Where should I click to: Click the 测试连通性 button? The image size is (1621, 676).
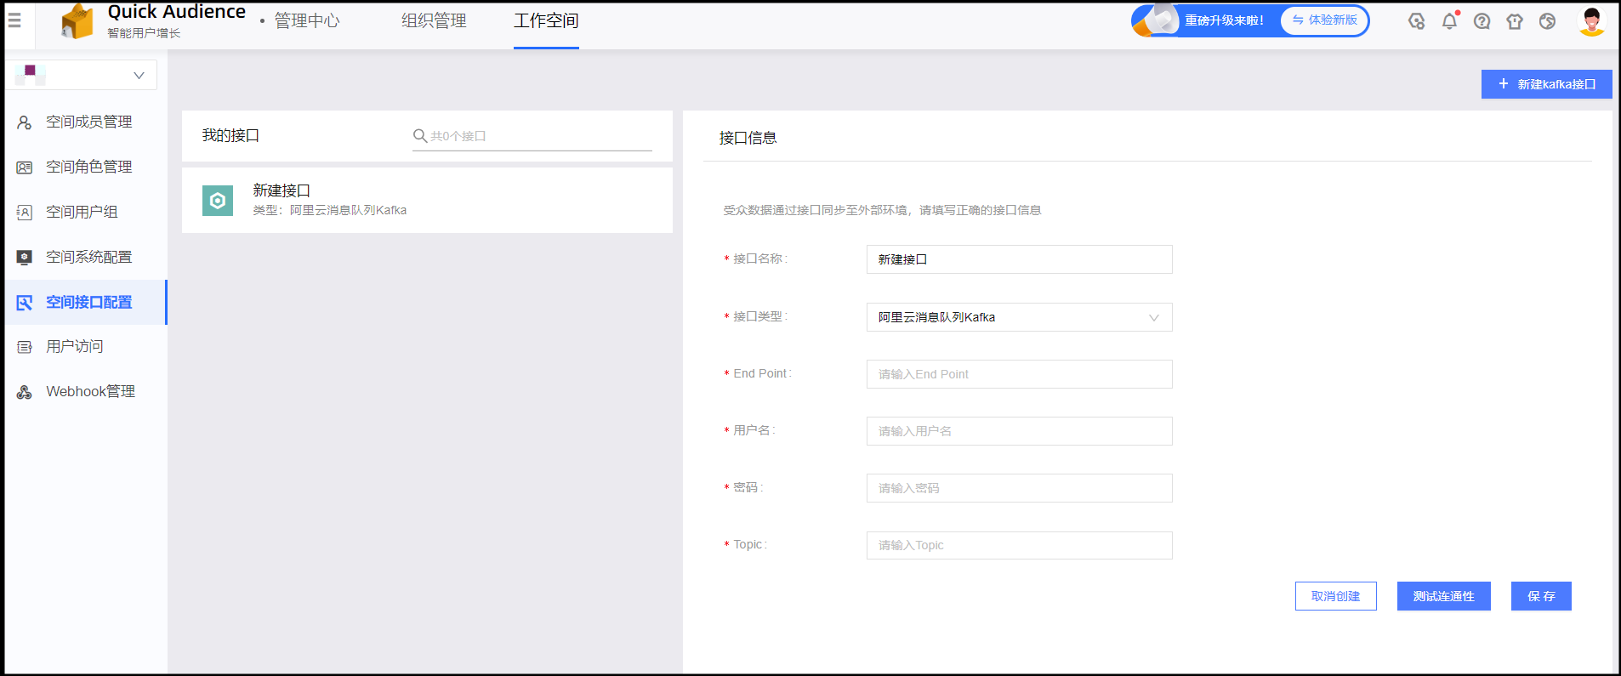pos(1443,596)
